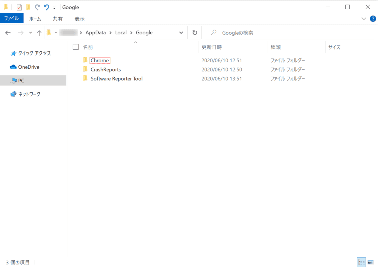Click date 2020/06/10 12:50 cell
The width and height of the screenshot is (378, 267).
221,70
